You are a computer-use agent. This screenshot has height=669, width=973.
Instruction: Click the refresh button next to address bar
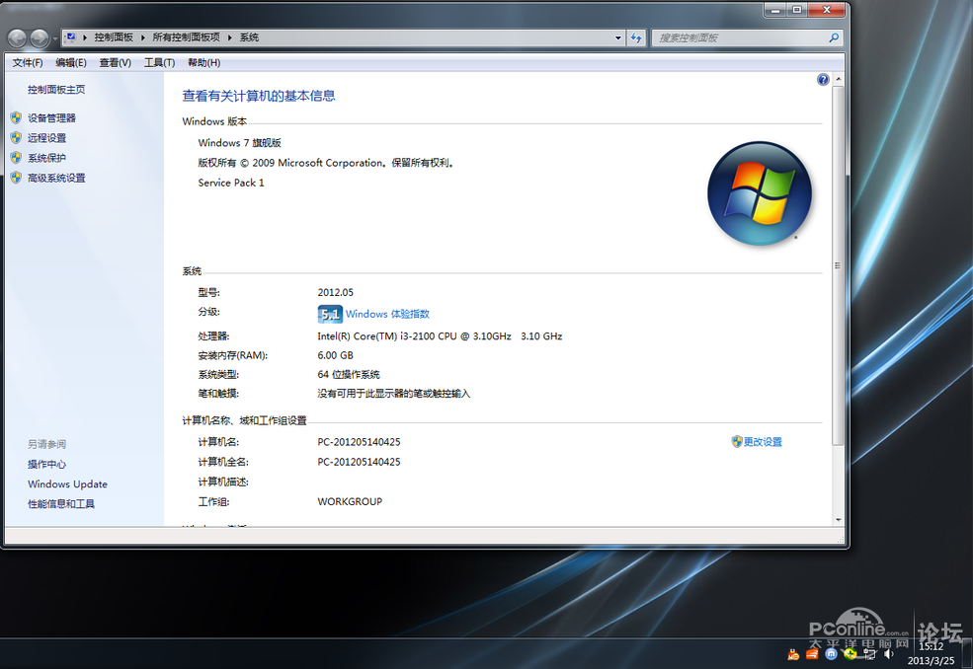point(636,37)
